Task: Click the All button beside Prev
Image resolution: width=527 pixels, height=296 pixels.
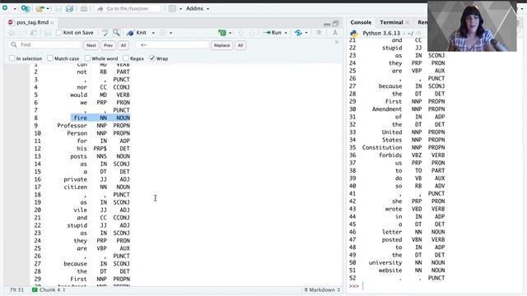Action: (x=124, y=45)
